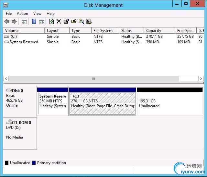Click the Disk Management title bar icon
The width and height of the screenshot is (207, 177).
pyautogui.click(x=6, y=5)
